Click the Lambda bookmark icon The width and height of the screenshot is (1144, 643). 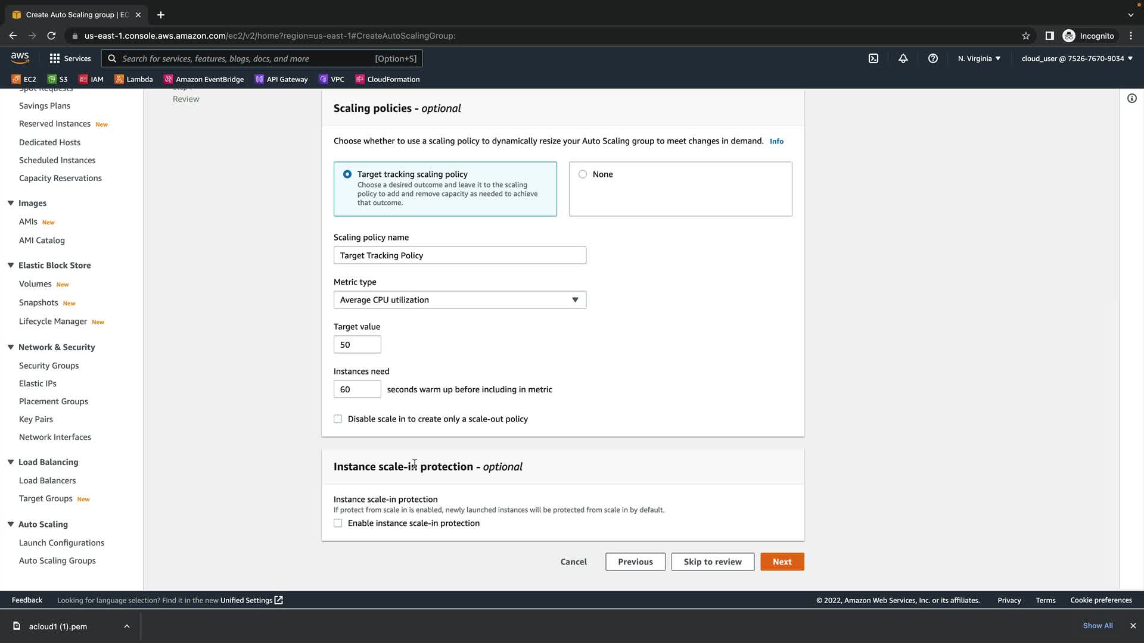119,79
